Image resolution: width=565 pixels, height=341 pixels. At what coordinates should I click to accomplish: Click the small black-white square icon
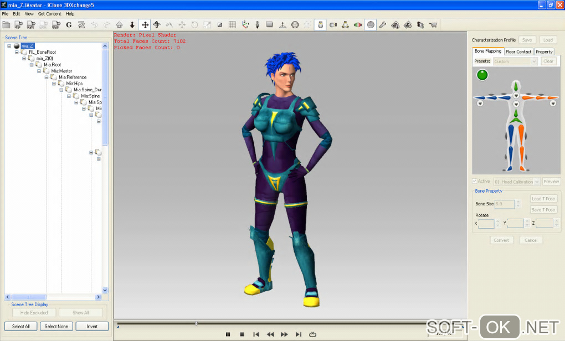(219, 25)
